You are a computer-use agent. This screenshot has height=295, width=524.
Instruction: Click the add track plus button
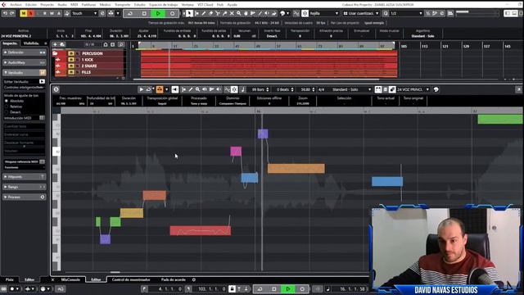tap(55, 44)
